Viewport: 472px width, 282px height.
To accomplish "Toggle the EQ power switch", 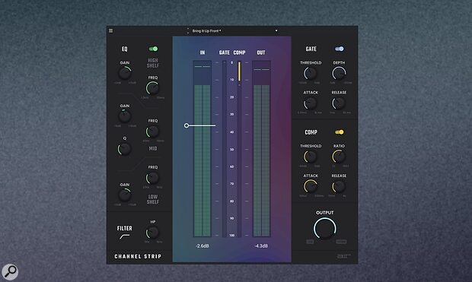I will (153, 49).
